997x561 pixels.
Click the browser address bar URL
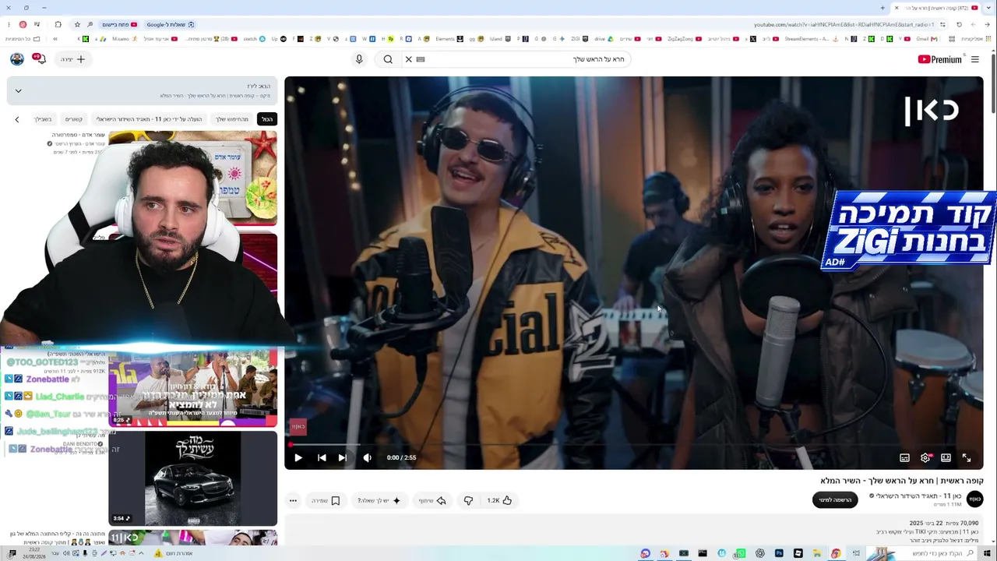click(x=844, y=24)
